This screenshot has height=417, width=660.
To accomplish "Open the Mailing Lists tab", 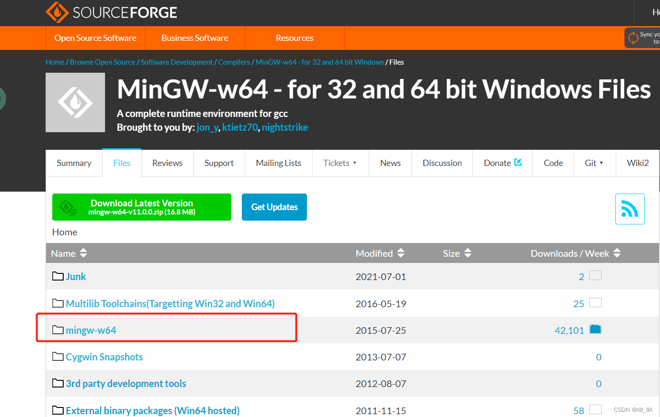I will tap(278, 163).
